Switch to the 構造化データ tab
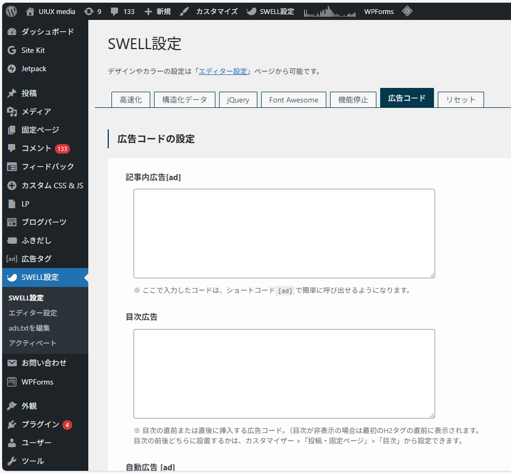Viewport: 511px width, 473px height. [x=185, y=100]
